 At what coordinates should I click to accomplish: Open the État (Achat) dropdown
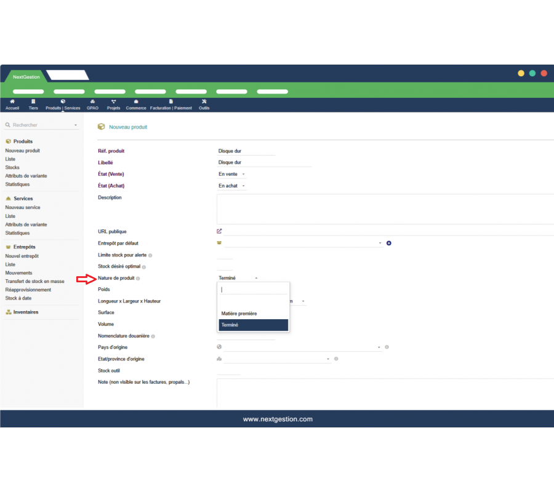tap(232, 186)
